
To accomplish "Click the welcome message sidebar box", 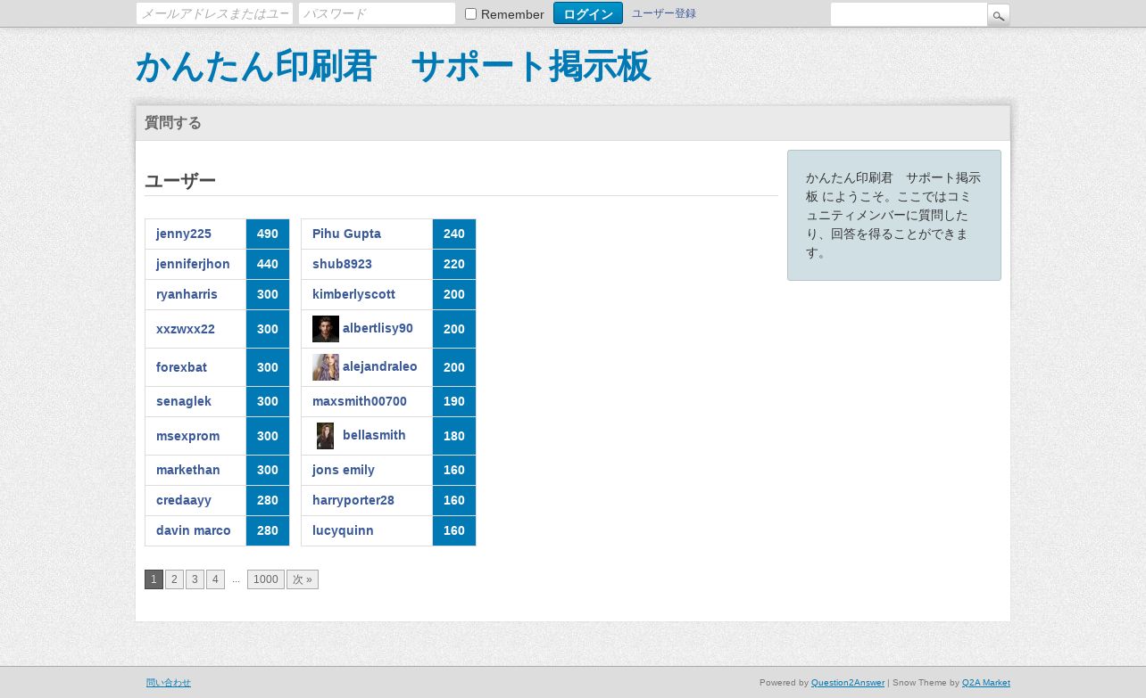I will click(x=894, y=215).
